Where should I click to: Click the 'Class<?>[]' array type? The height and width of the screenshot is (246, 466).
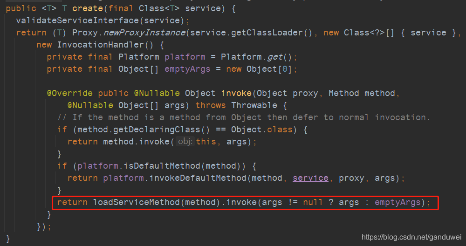[x=369, y=33]
